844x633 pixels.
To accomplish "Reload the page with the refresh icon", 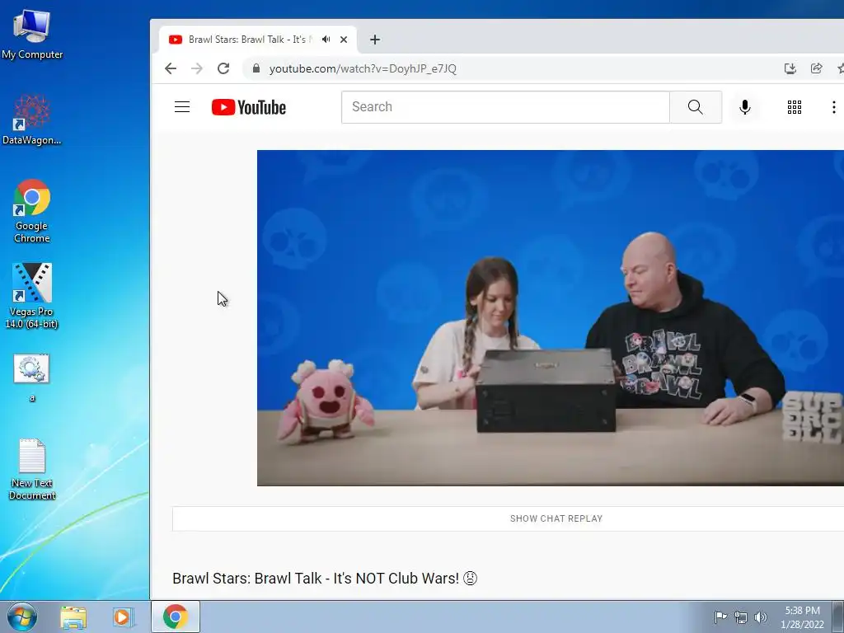I will click(x=223, y=68).
